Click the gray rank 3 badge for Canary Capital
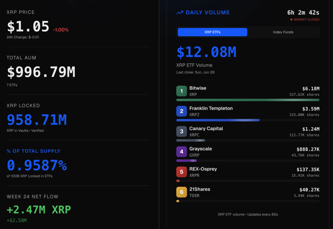The image size is (333, 229). 181,132
